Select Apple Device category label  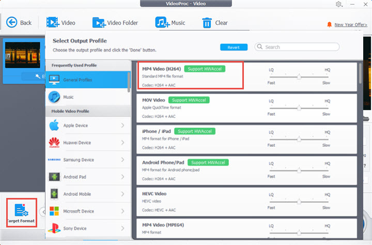[75, 126]
